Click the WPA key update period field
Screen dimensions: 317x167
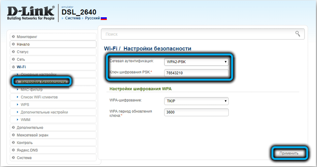(x=196, y=112)
